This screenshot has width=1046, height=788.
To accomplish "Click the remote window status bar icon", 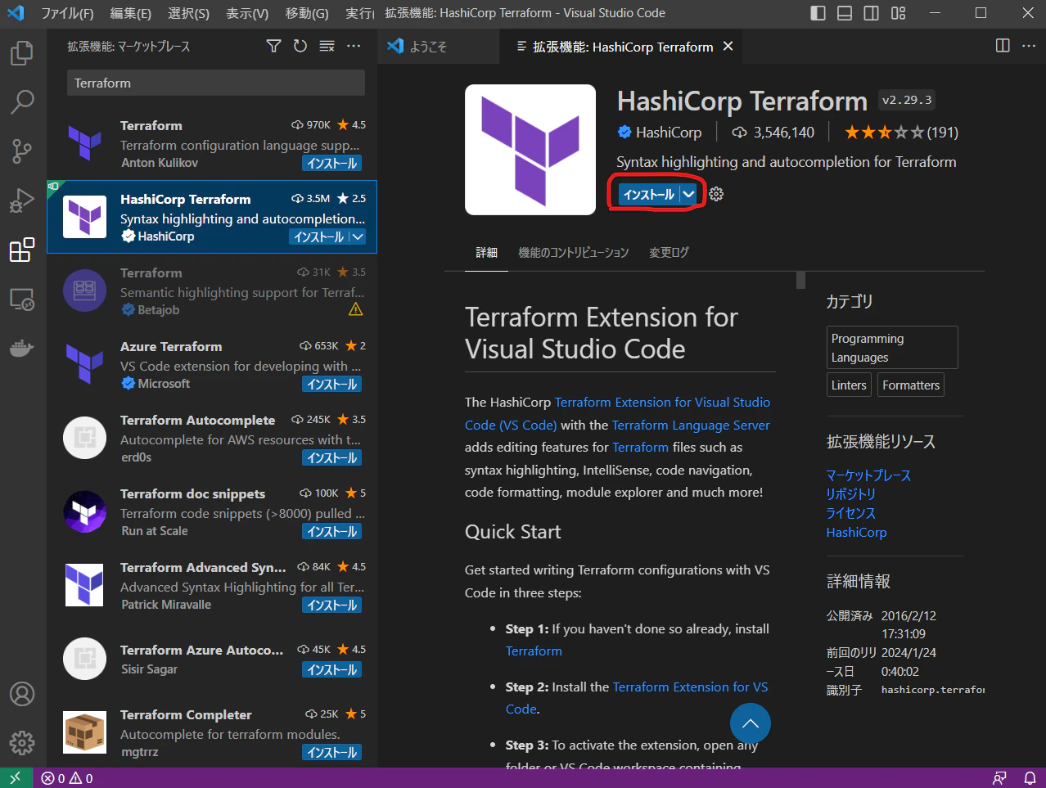I will [x=16, y=778].
